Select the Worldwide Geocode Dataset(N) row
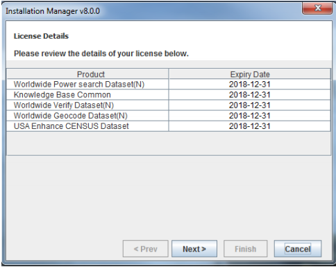336x267 pixels. (x=169, y=116)
